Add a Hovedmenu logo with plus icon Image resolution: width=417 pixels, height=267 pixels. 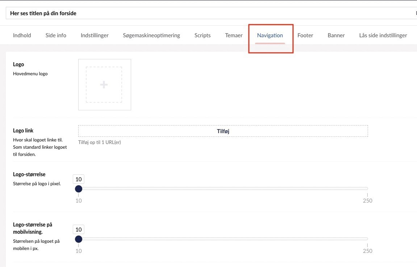point(104,85)
